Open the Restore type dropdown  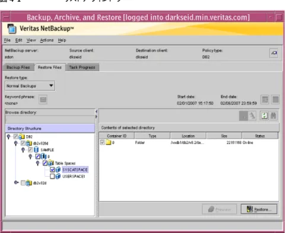(x=30, y=86)
